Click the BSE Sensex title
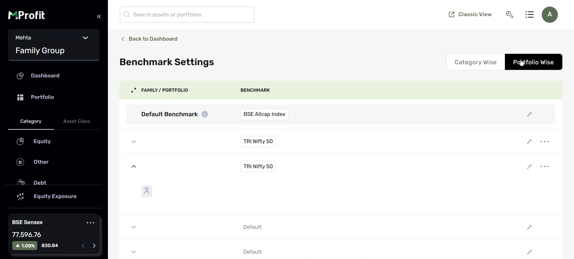This screenshot has height=259, width=574. pos(28,222)
